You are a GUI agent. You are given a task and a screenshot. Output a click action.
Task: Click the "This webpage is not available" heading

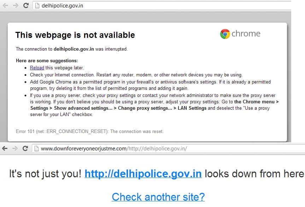tap(75, 35)
